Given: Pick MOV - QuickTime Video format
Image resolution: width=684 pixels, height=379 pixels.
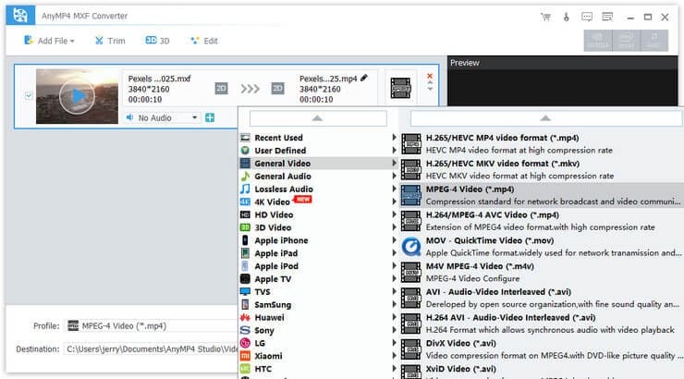Looking at the screenshot, I should (x=542, y=247).
